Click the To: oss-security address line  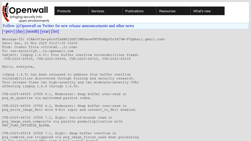[38, 51]
